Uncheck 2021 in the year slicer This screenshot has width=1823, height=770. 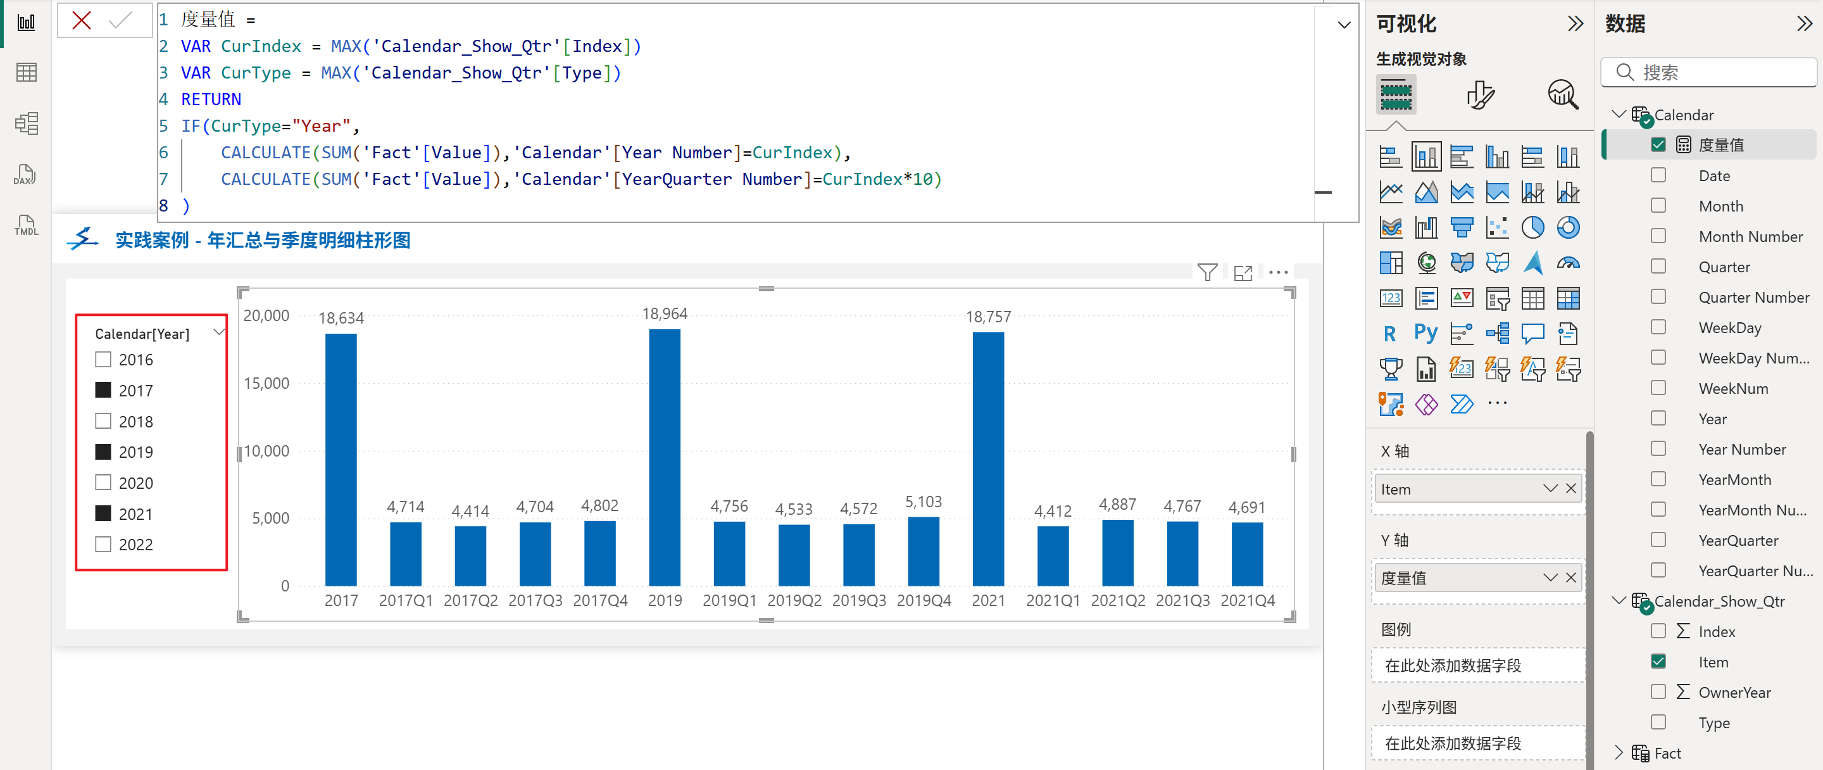[103, 514]
